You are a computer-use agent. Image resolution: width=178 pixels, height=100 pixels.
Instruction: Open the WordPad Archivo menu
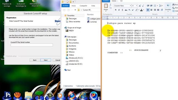[106, 1]
